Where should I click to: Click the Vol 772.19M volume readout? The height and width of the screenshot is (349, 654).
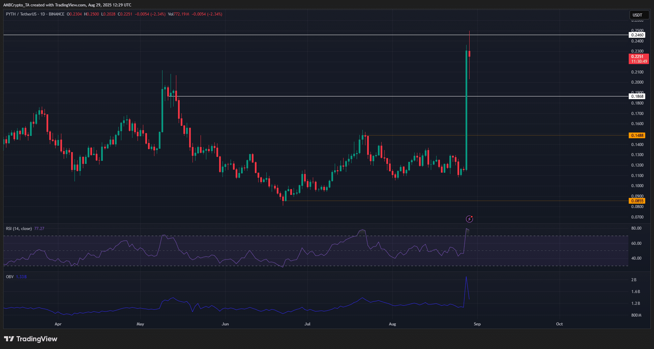(x=179, y=14)
